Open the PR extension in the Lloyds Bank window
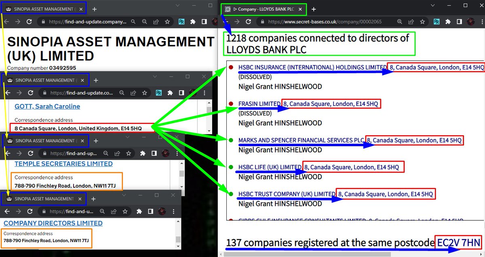 (436, 22)
